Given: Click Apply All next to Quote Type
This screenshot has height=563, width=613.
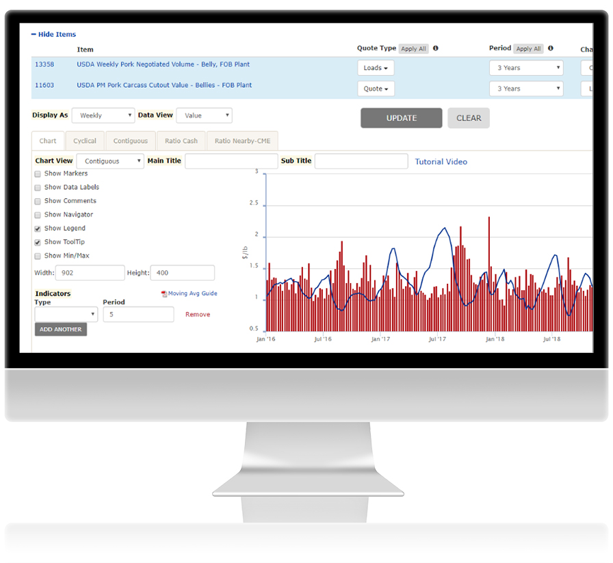Looking at the screenshot, I should tap(413, 49).
